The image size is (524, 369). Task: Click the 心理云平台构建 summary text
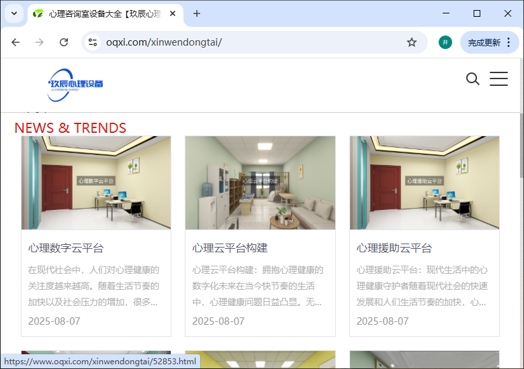(258, 286)
